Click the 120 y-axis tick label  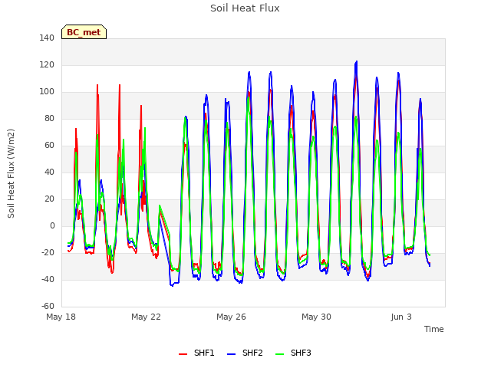point(47,64)
